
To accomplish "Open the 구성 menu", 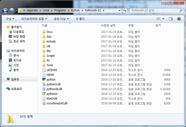I will coord(10,19).
